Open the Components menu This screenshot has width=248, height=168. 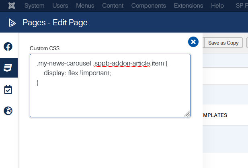click(x=148, y=6)
